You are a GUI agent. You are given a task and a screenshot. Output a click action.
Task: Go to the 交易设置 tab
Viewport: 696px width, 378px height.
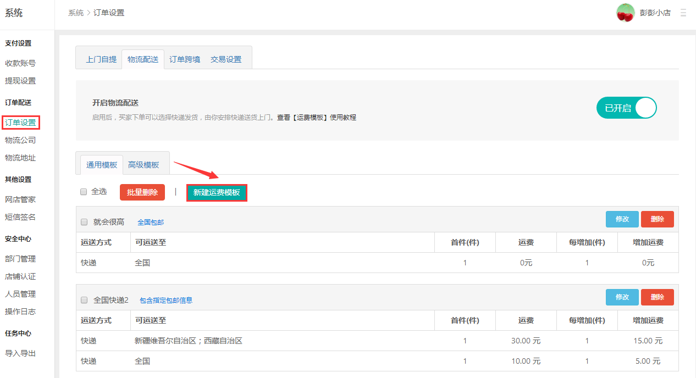(226, 59)
